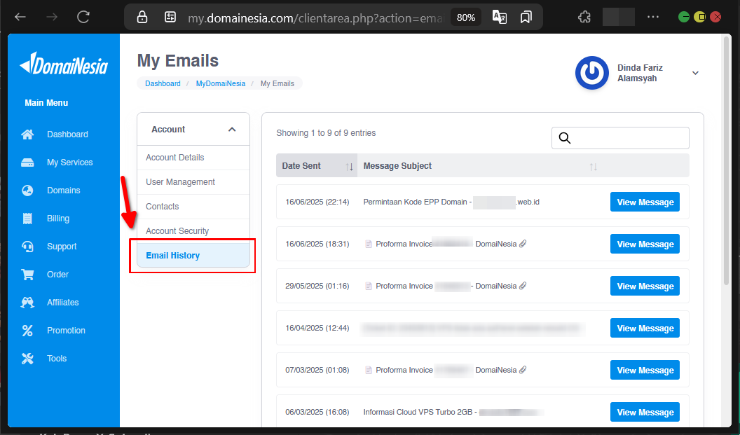Open the extensions puzzle icon
740x435 pixels.
[x=584, y=18]
